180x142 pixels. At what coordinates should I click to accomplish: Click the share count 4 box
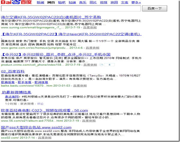point(109,65)
